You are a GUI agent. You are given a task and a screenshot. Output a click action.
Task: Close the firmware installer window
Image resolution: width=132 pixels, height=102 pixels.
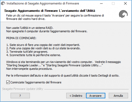click(125, 4)
